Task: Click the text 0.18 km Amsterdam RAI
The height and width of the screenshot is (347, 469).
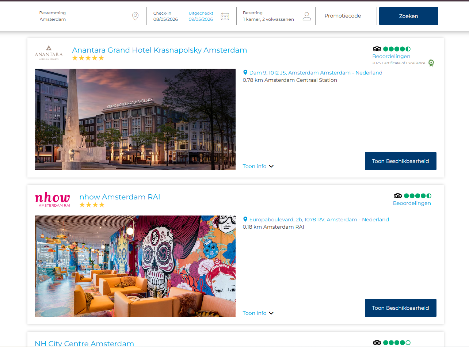Action: [x=274, y=227]
